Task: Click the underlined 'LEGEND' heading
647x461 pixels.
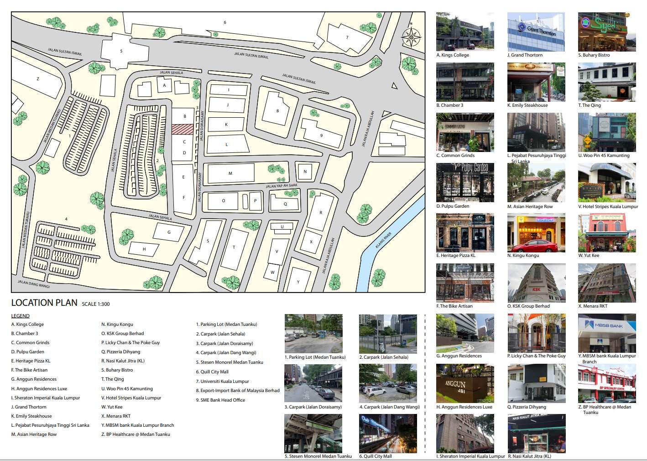Action: 21,316
